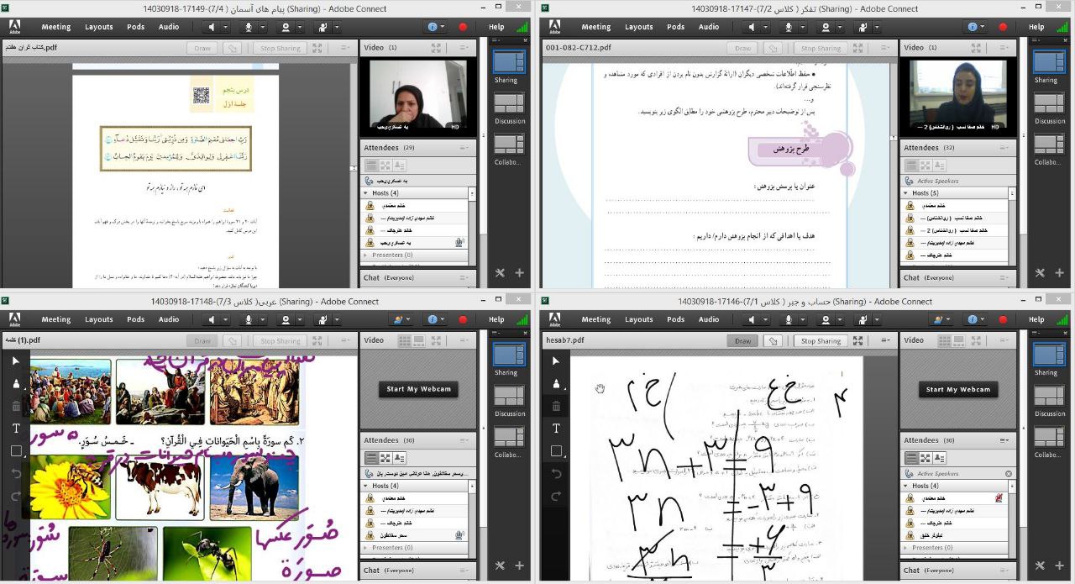Collapse the Hosts (4) group in hesab7.pdf window
1075x584 pixels.
(x=906, y=486)
